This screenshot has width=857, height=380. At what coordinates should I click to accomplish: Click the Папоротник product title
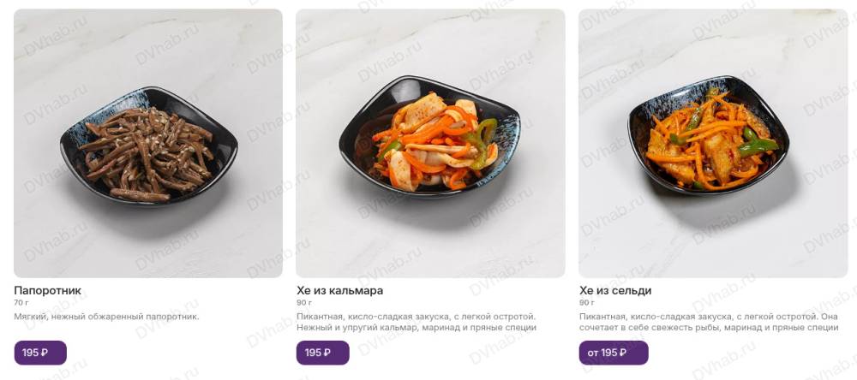click(x=47, y=290)
